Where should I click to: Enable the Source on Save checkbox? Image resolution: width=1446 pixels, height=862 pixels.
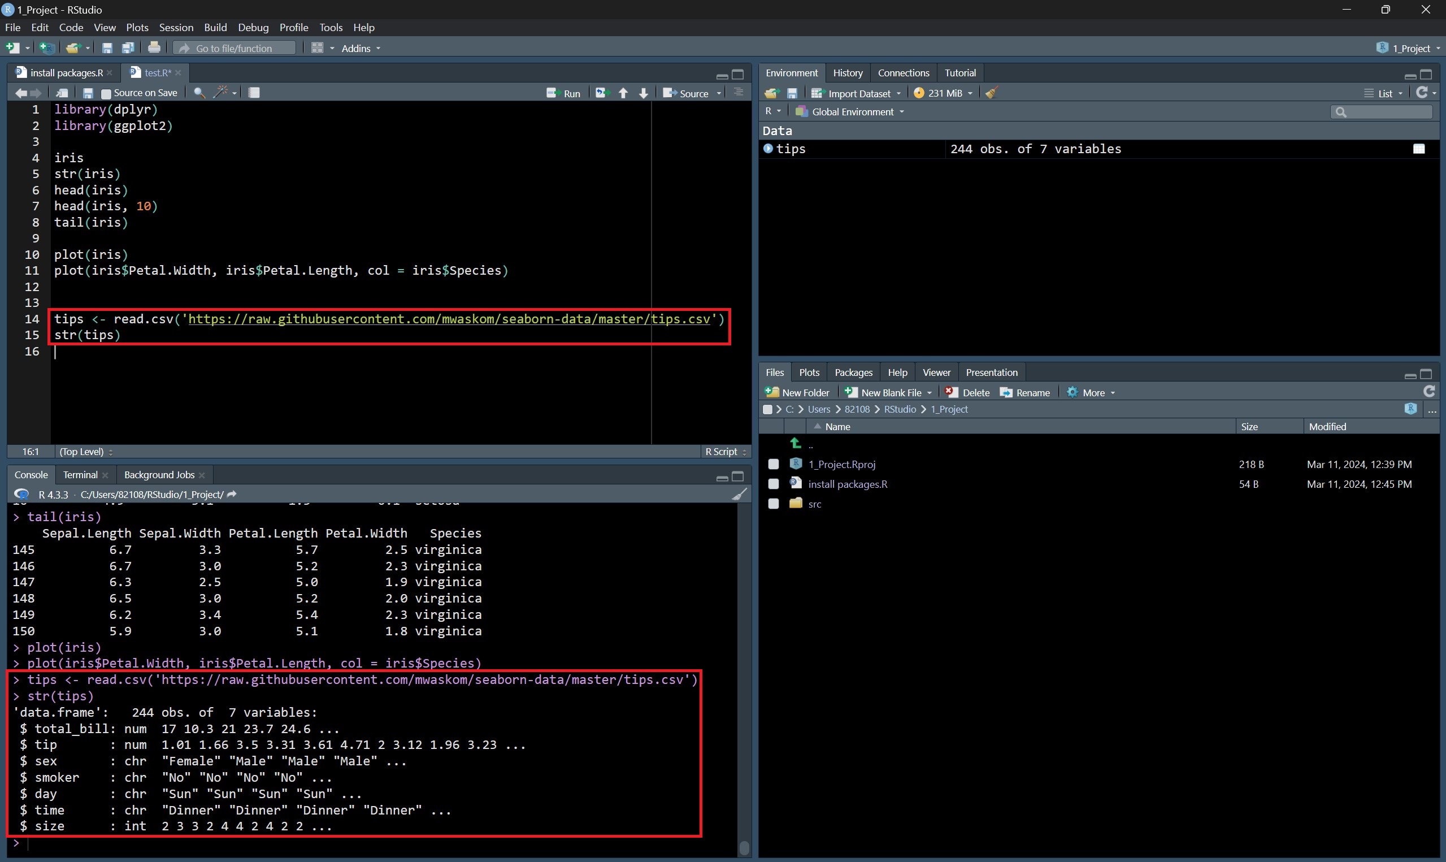(x=106, y=93)
